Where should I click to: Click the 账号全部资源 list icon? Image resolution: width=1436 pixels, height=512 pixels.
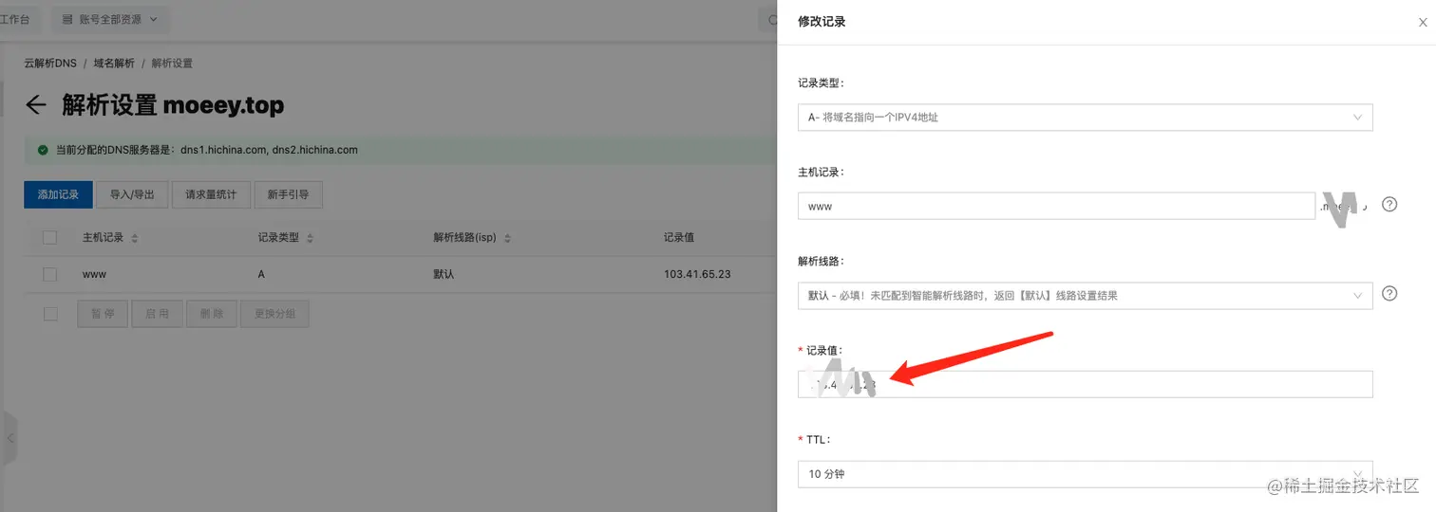68,19
